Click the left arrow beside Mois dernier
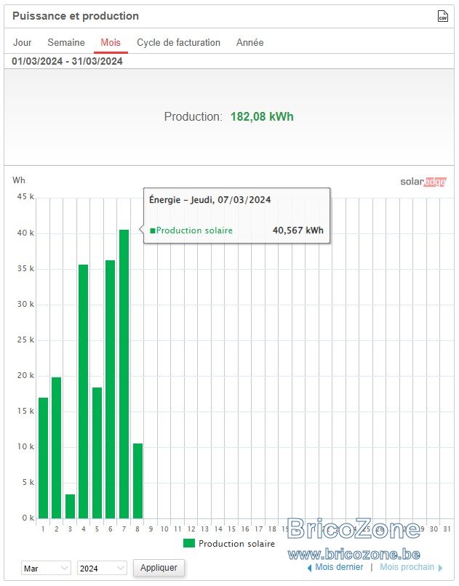This screenshot has width=459, height=586. point(309,568)
